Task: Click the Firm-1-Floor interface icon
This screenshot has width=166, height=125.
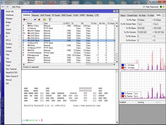Action: (29, 26)
